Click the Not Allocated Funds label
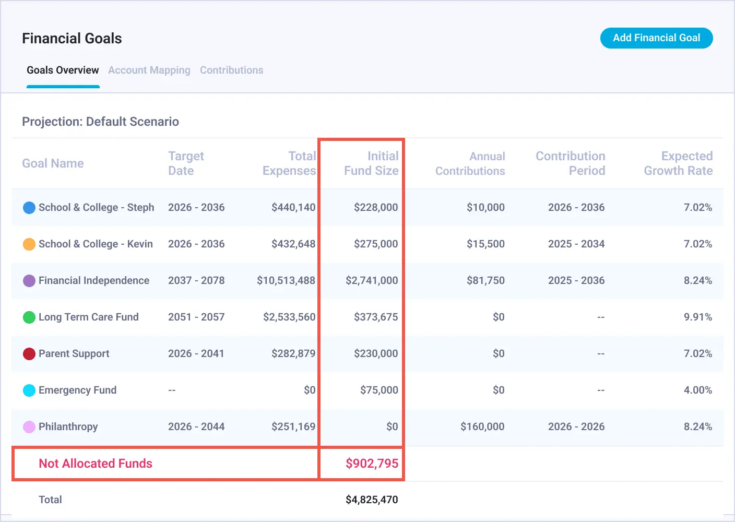735x522 pixels. [96, 464]
